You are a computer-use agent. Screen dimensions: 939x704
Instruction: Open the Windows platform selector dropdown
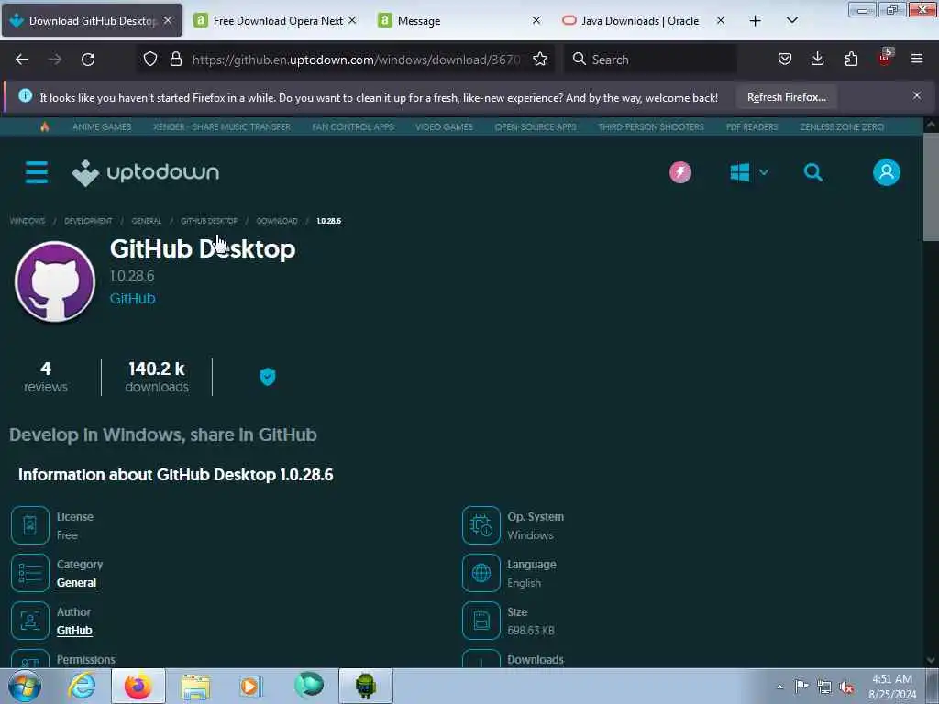pyautogui.click(x=748, y=172)
